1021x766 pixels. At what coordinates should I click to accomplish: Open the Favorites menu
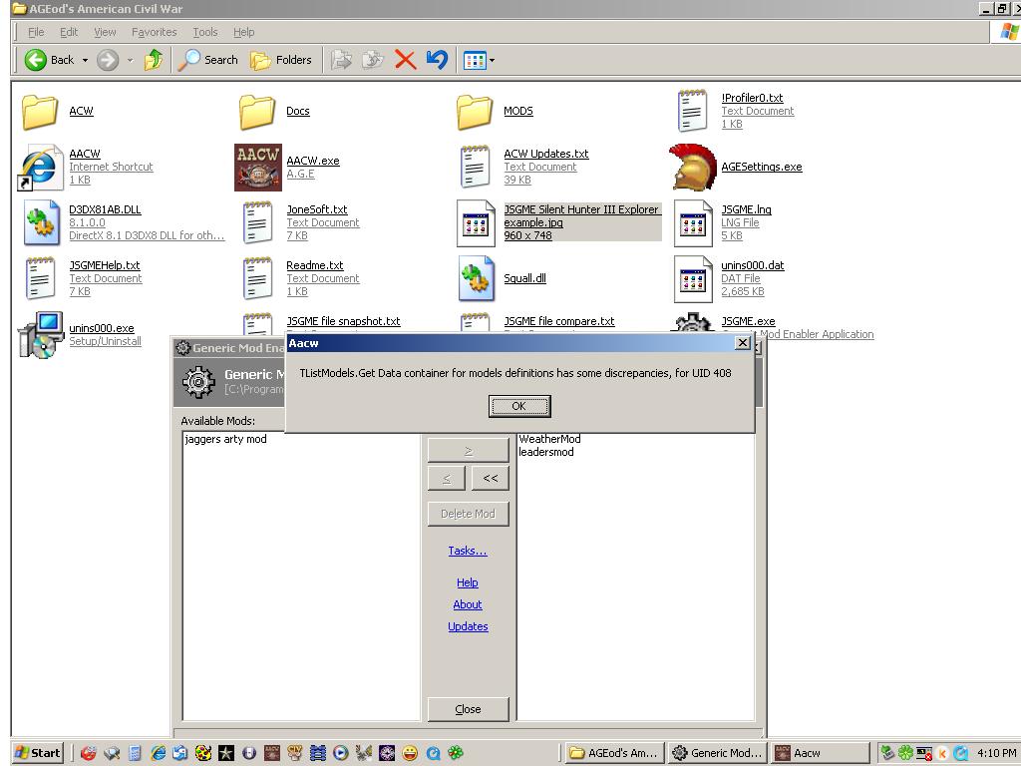pos(154,32)
